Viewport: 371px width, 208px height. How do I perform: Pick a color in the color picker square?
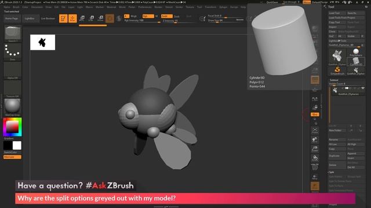click(12, 127)
